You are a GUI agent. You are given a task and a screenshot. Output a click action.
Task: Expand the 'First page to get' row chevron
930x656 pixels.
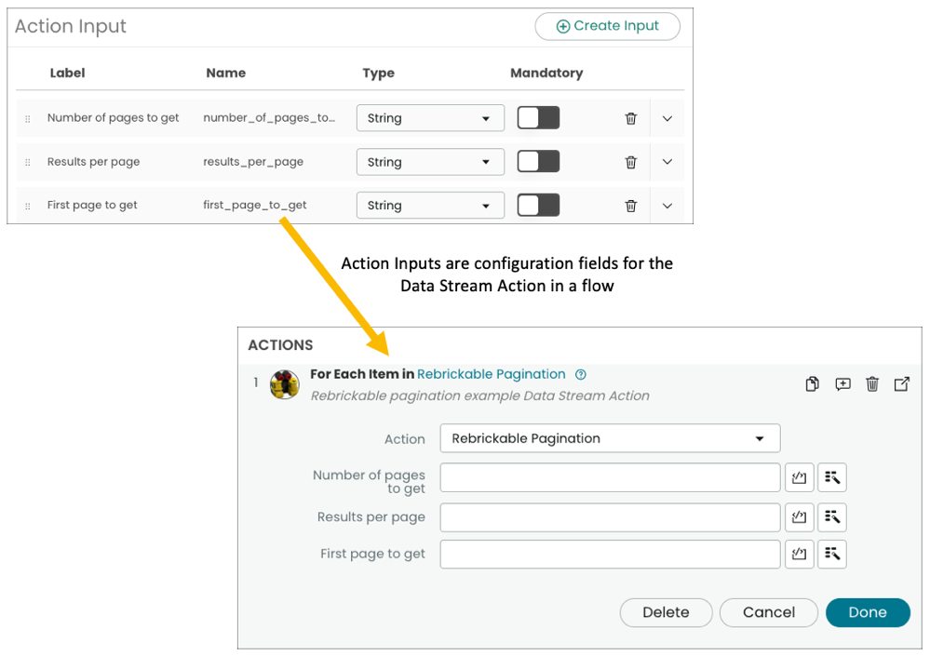pyautogui.click(x=667, y=206)
